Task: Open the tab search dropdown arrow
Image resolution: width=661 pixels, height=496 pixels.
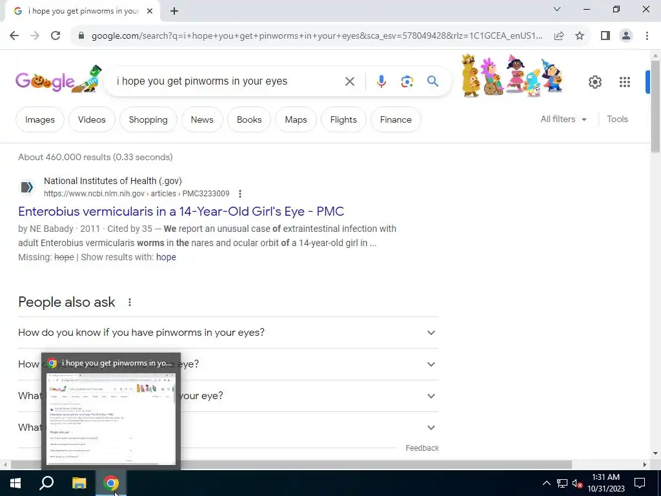Action: (557, 9)
